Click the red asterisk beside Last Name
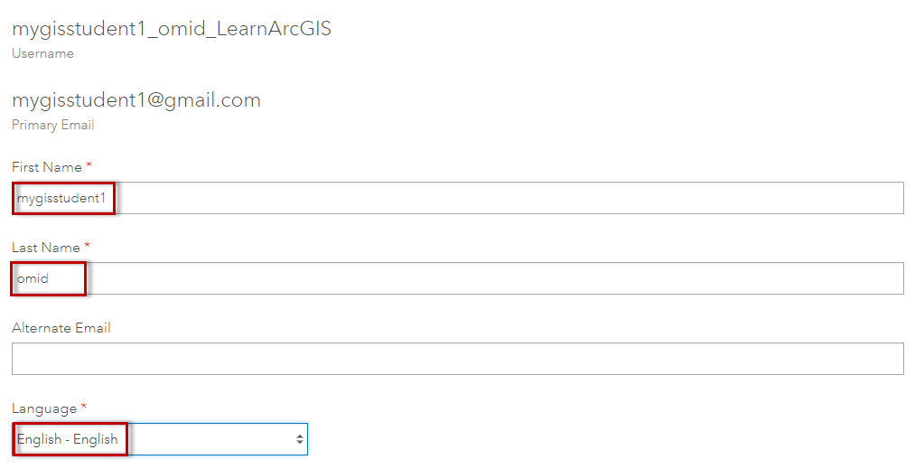The width and height of the screenshot is (915, 469). point(88,247)
